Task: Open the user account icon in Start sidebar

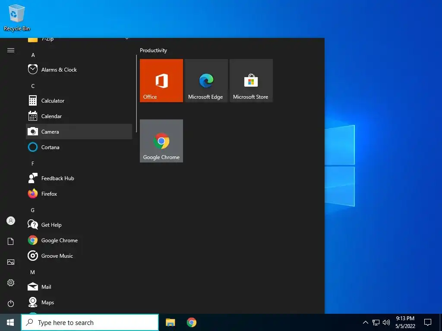Action: [11, 221]
